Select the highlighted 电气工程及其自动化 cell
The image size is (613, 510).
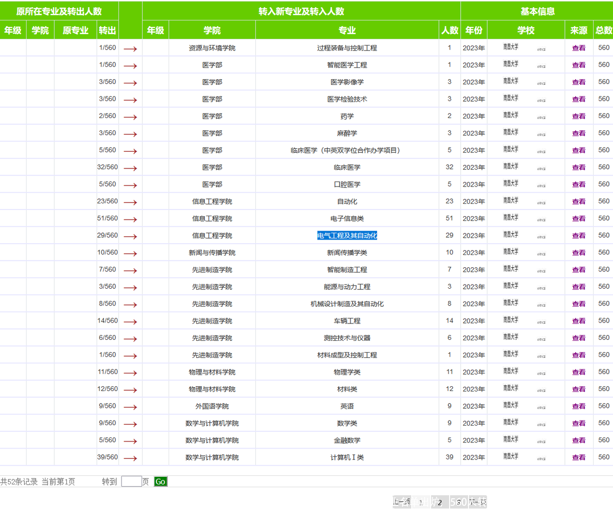pos(347,235)
